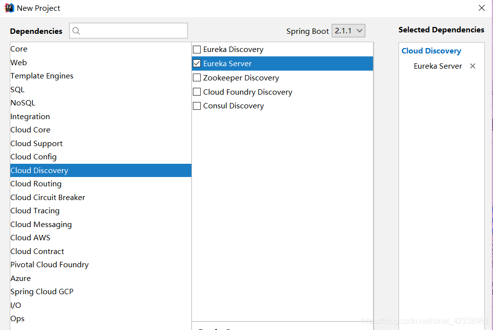Viewport: 493px width, 330px height.
Task: Uncheck the Eureka Server checkbox
Action: (x=197, y=64)
